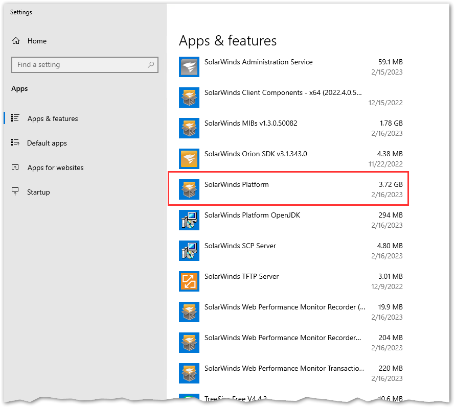The image size is (455, 408).
Task: Open Startup settings page
Action: tap(38, 192)
